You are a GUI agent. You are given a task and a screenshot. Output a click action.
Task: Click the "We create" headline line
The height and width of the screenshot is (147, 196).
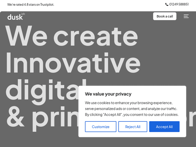[x=71, y=36]
